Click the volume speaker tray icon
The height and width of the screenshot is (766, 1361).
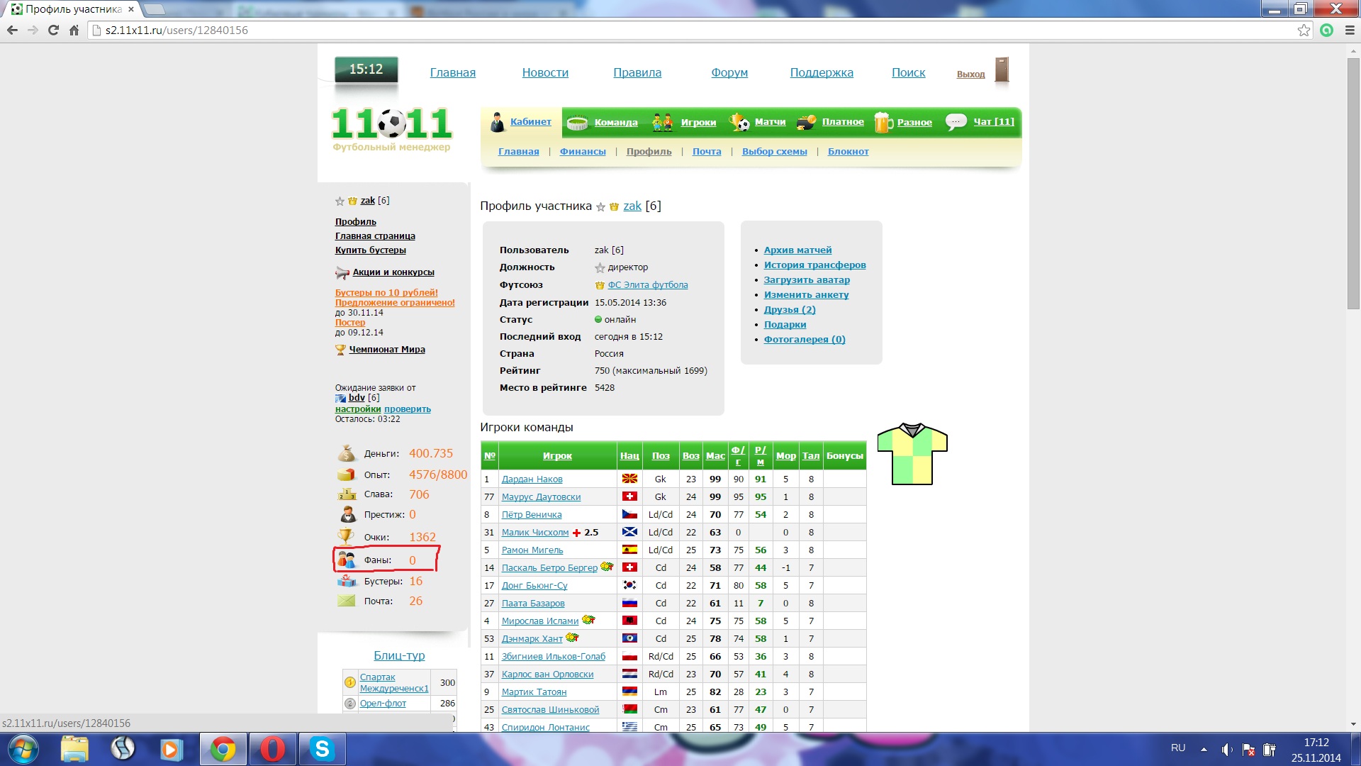point(1227,750)
